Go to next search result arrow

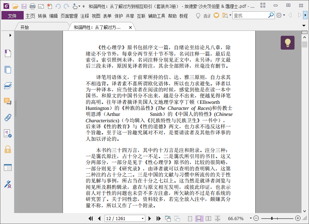pyautogui.click(x=299, y=15)
